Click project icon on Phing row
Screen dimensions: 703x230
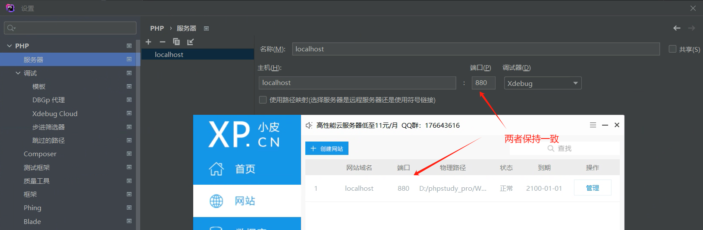coord(129,208)
